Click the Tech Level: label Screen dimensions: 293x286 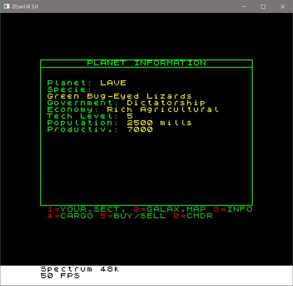coord(82,116)
